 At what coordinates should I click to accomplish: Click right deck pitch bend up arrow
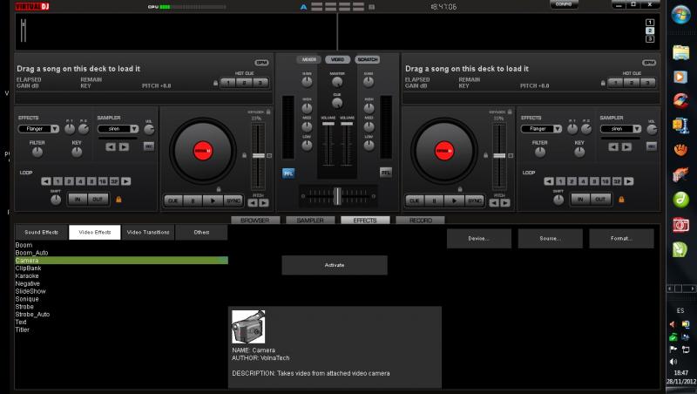click(505, 203)
